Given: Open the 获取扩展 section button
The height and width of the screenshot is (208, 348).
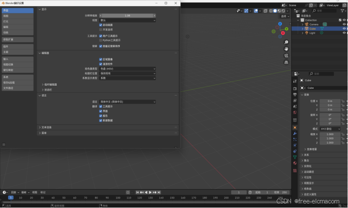Looking at the screenshot, I should (x=18, y=39).
